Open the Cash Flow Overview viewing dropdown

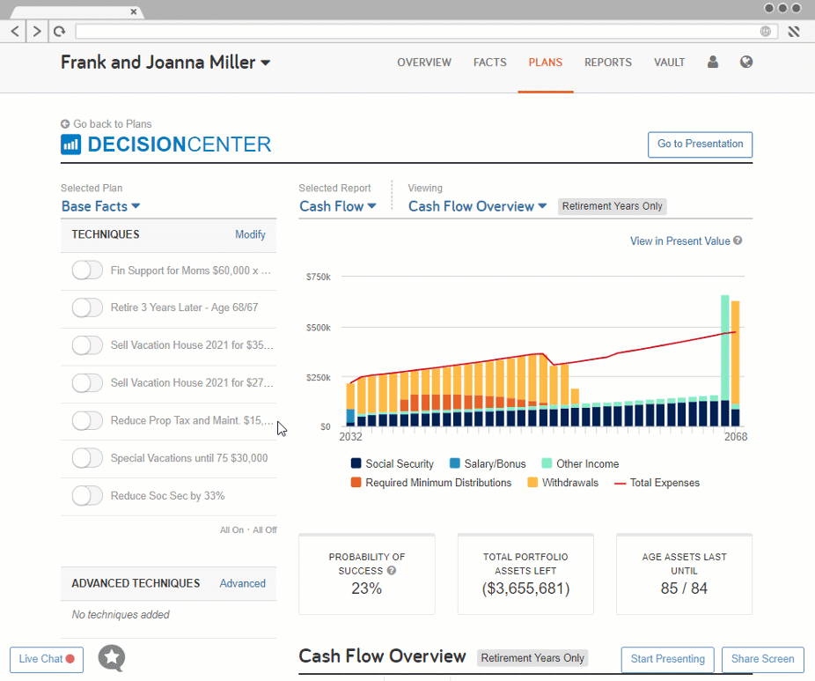[x=477, y=206]
